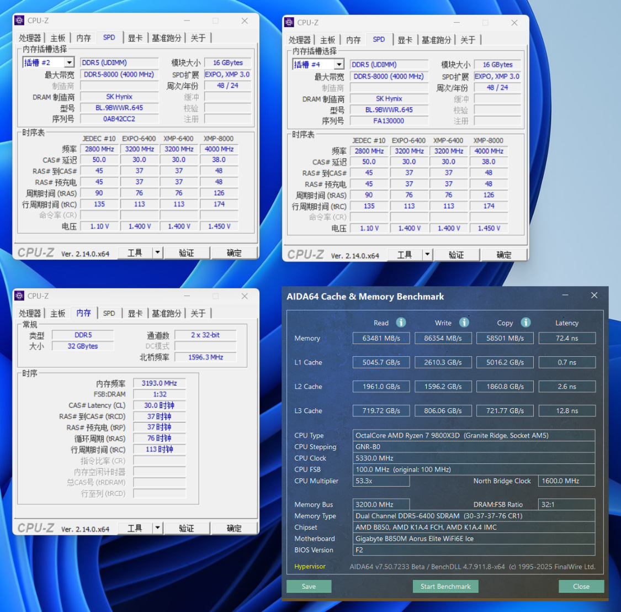The image size is (621, 612).
Task: Click Memory Write value 86354 MB/s
Action: 443,338
